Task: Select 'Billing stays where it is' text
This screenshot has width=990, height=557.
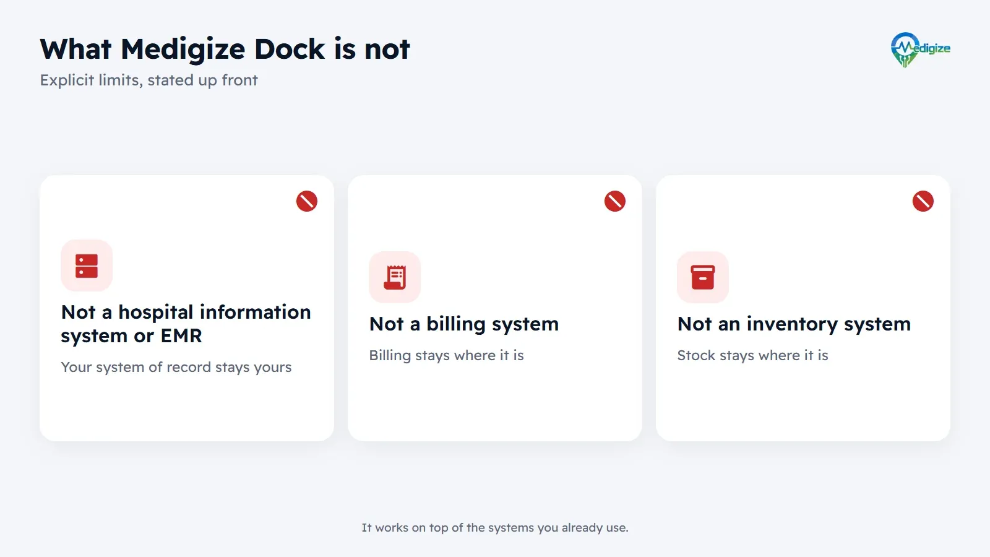Action: 447,355
